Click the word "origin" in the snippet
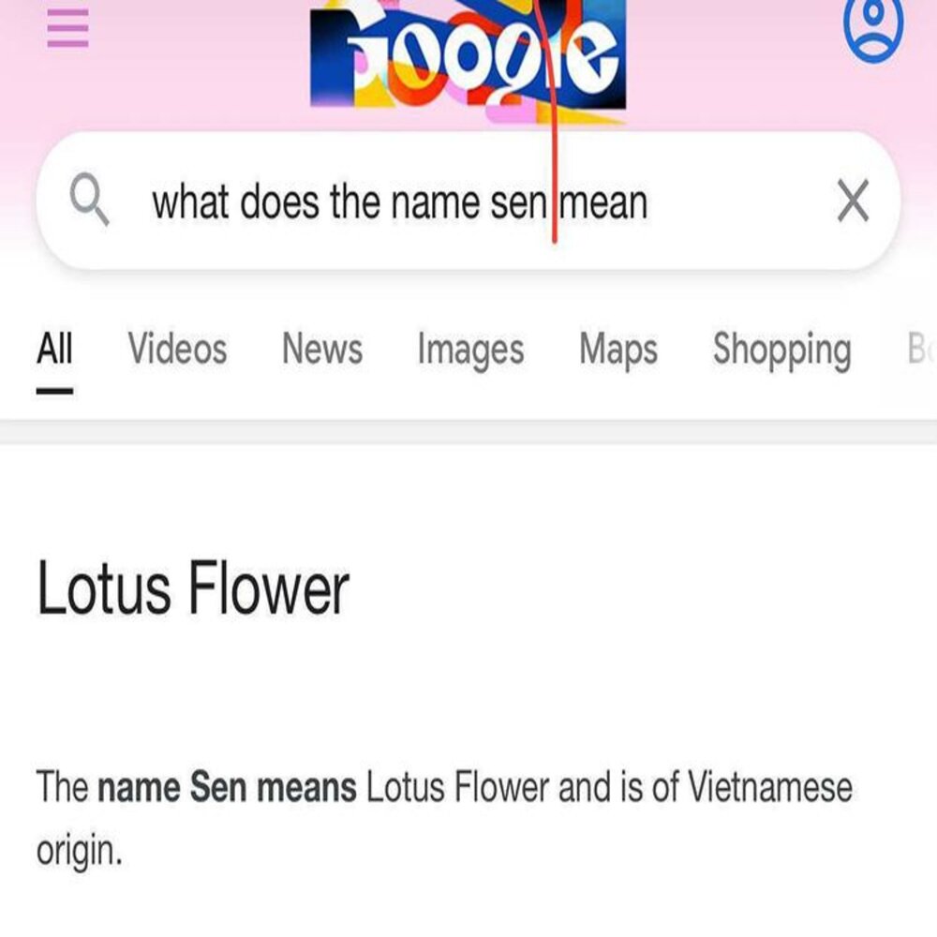Viewport: 937px width, 937px height. click(79, 851)
